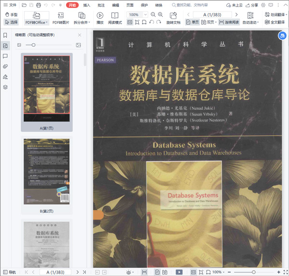Viewport: 289px width, 276px height.
Task: Click the 全文翻译 full translation button
Action: pos(275,22)
